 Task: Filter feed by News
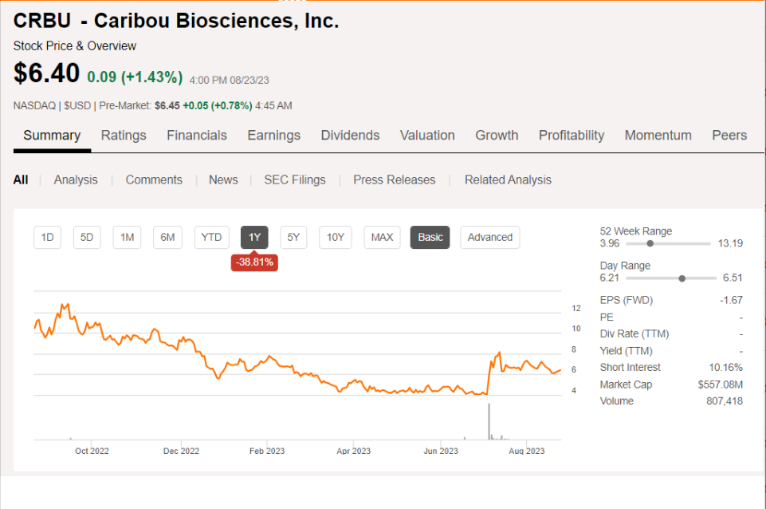point(223,180)
